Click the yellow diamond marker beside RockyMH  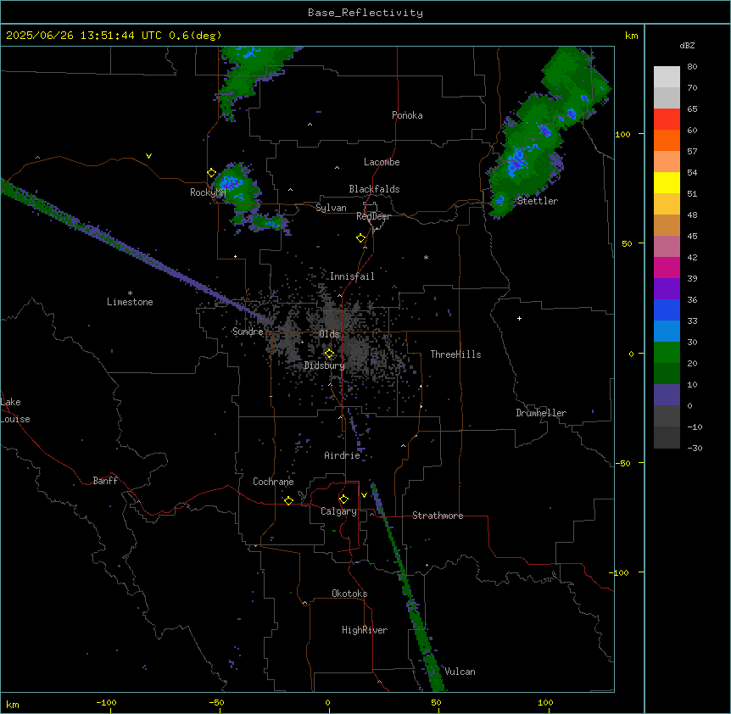[212, 173]
